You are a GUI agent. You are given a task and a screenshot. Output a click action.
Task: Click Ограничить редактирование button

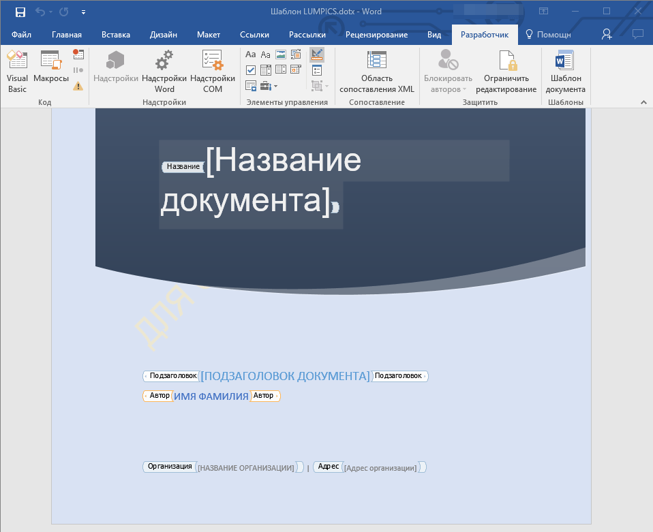(x=506, y=72)
